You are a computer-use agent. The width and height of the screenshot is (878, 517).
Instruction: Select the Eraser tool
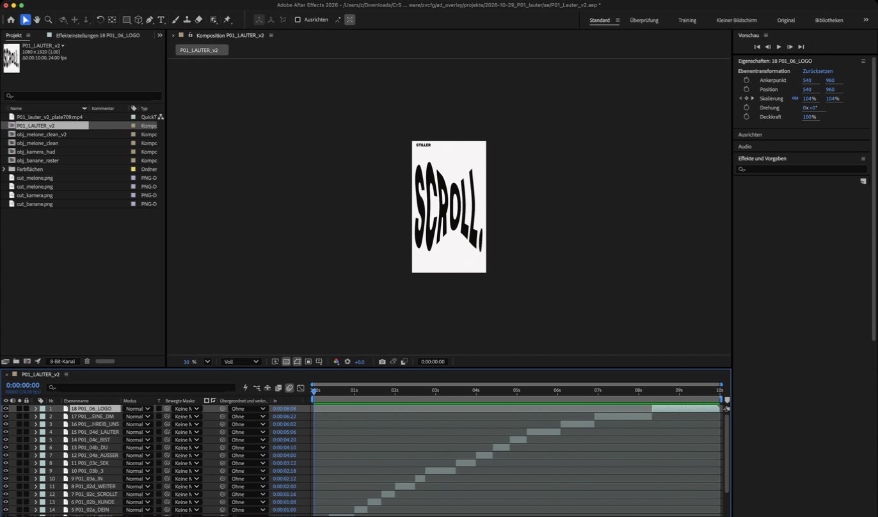[198, 20]
